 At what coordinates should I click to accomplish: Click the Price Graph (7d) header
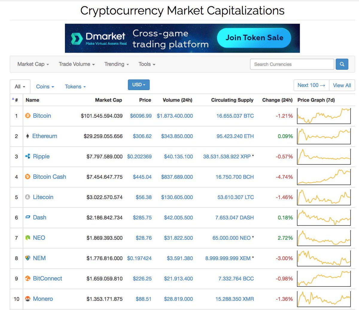316,100
